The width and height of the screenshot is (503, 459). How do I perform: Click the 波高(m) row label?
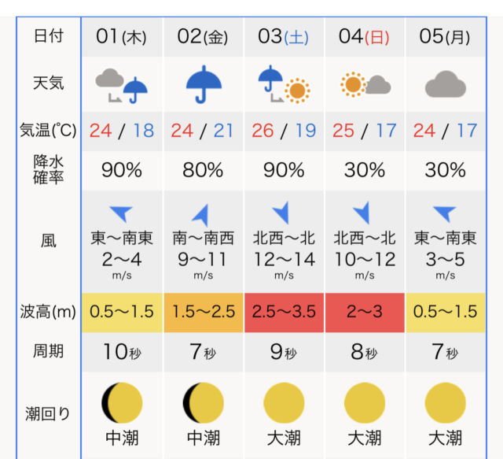(48, 312)
